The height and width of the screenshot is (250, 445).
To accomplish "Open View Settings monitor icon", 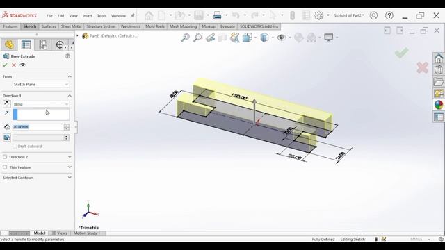I will pyautogui.click(x=329, y=37).
